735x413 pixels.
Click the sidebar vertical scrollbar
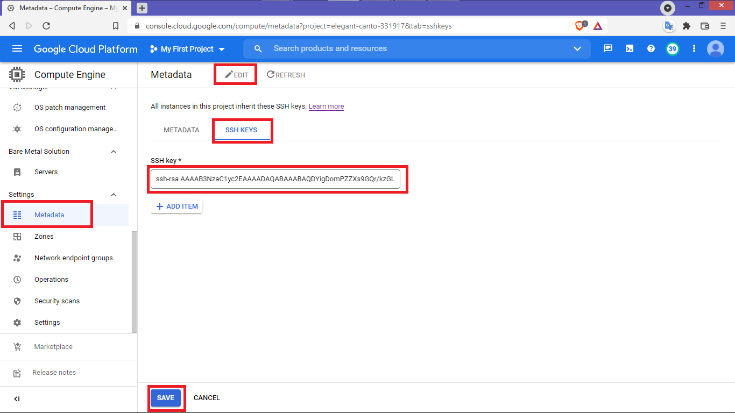coord(135,282)
